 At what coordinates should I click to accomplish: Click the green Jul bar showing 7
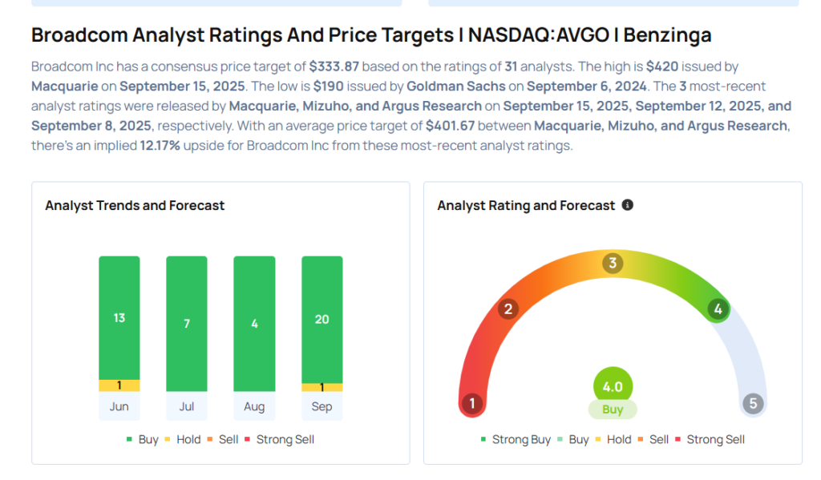[187, 323]
